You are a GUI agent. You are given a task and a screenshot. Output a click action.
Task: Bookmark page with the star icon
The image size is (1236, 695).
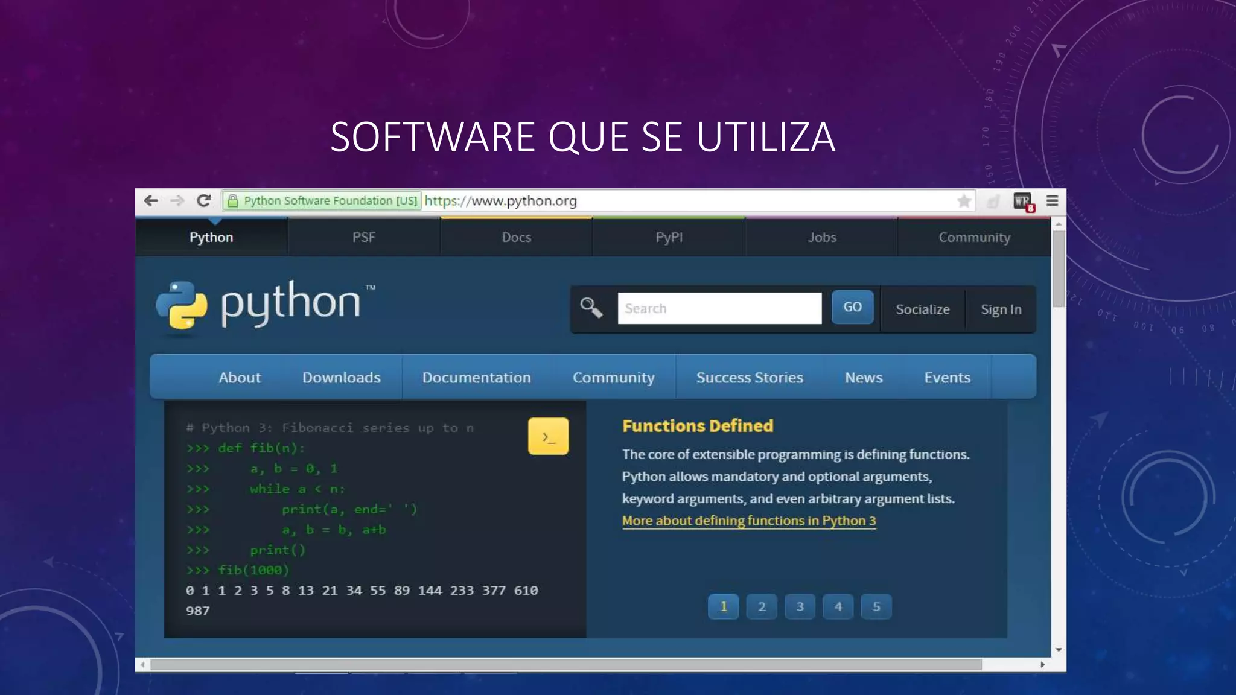coord(964,201)
